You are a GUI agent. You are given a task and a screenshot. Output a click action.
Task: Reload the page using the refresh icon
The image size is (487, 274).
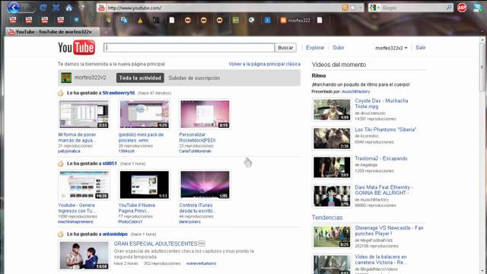tap(43, 8)
